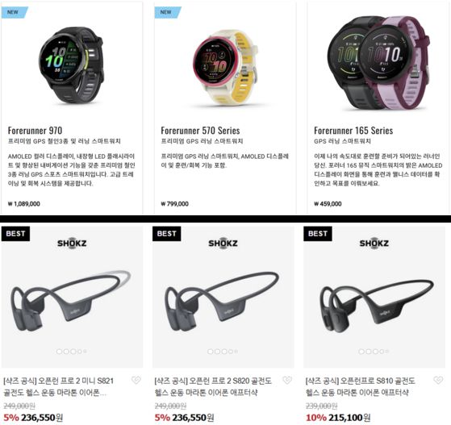Click Shokz logo above S821 Mini headphones
Screen dimensions: 451x425
[x=72, y=243]
